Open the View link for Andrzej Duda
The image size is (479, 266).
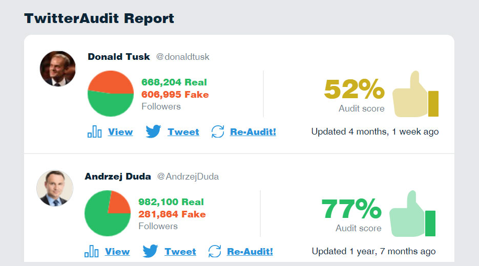tap(117, 252)
